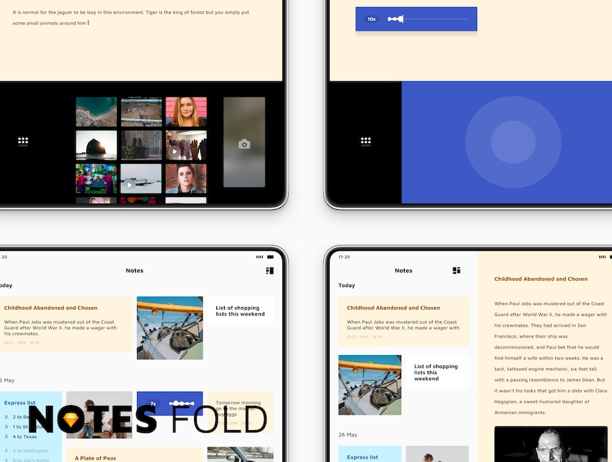Open the "A Plate of Peas" note
The width and height of the screenshot is (612, 462).
(135, 454)
